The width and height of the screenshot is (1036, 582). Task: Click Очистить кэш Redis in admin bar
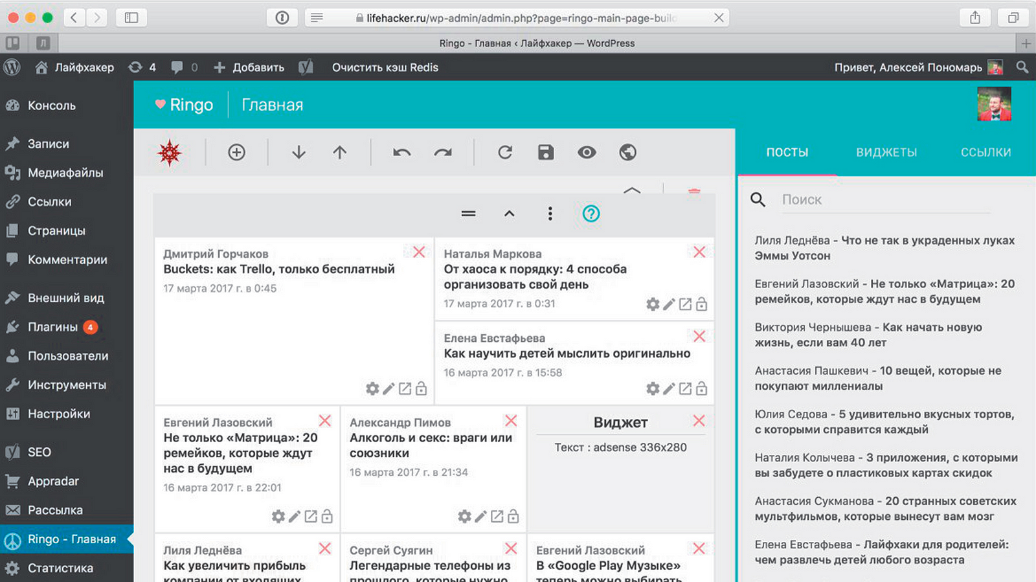385,67
